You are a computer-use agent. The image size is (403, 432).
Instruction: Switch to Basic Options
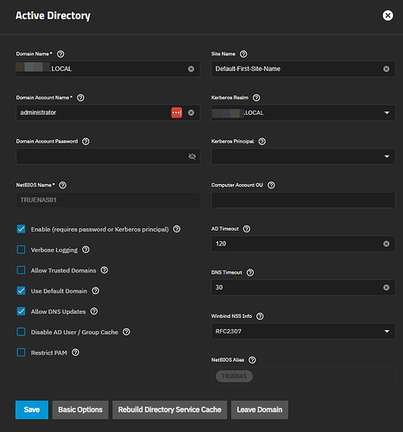click(x=80, y=410)
